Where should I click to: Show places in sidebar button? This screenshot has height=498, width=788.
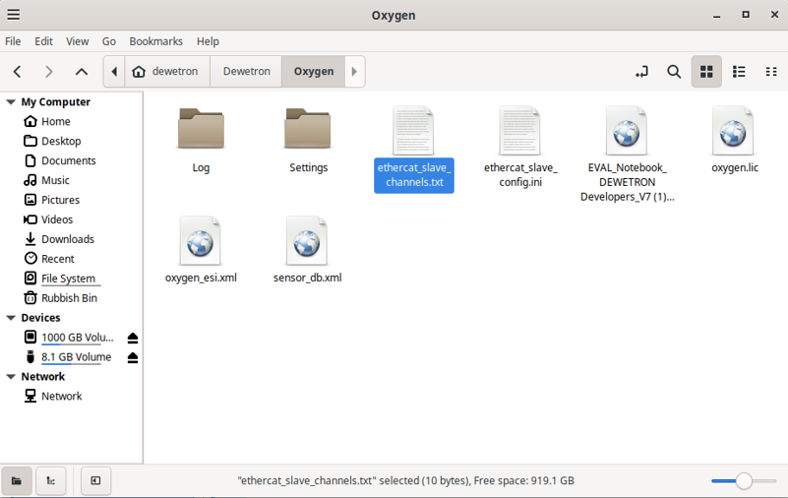click(x=17, y=481)
